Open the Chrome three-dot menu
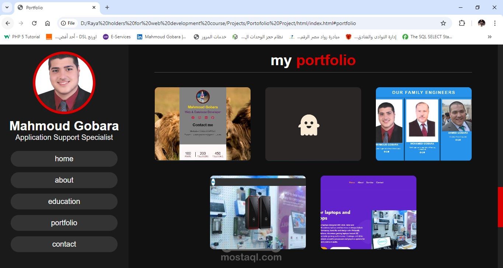This screenshot has height=268, width=503. (495, 23)
